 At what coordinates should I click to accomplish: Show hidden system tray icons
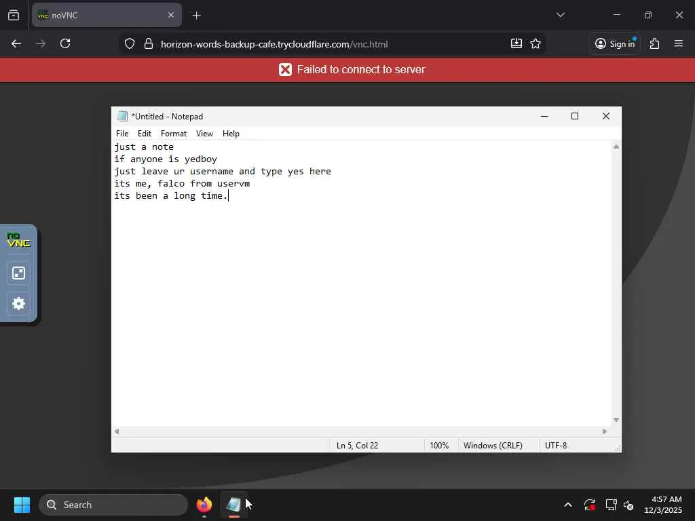[x=568, y=505]
